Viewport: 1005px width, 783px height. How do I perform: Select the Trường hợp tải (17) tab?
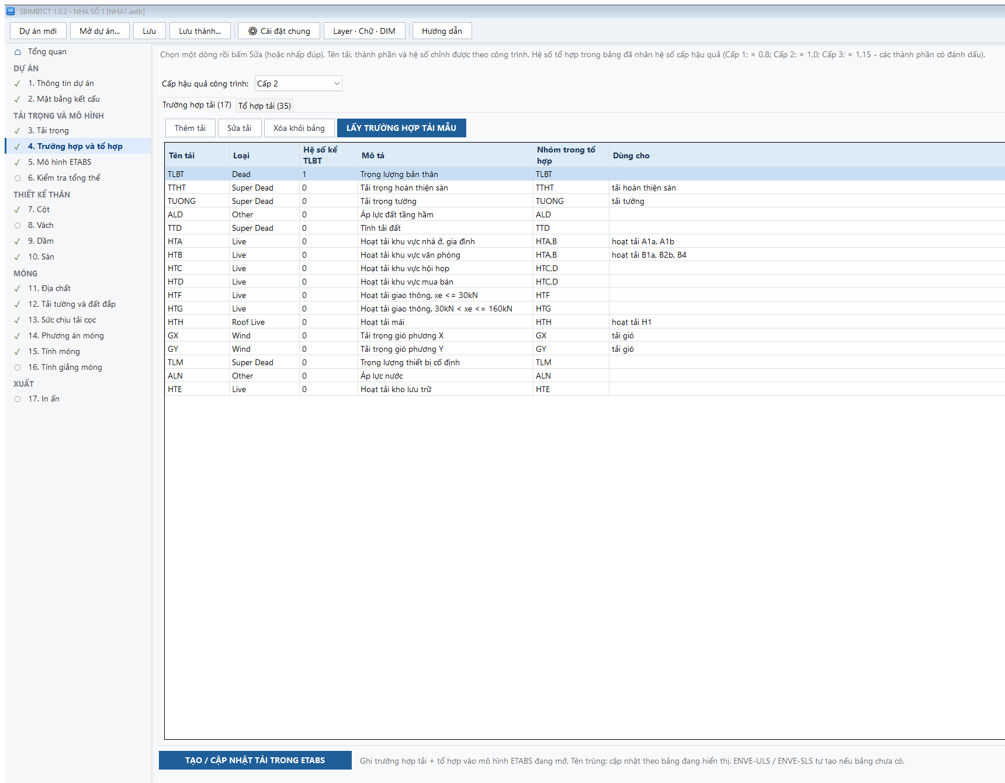(197, 105)
